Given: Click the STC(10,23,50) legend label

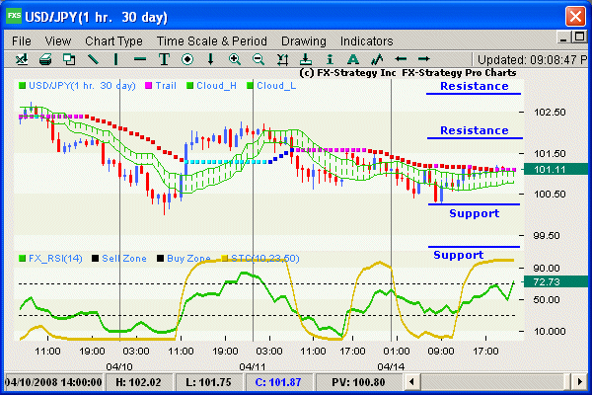Looking at the screenshot, I should 265,259.
